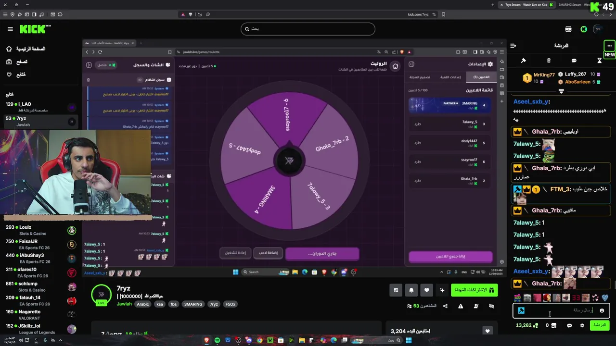Click the news card icon button

pyautogui.click(x=396, y=290)
